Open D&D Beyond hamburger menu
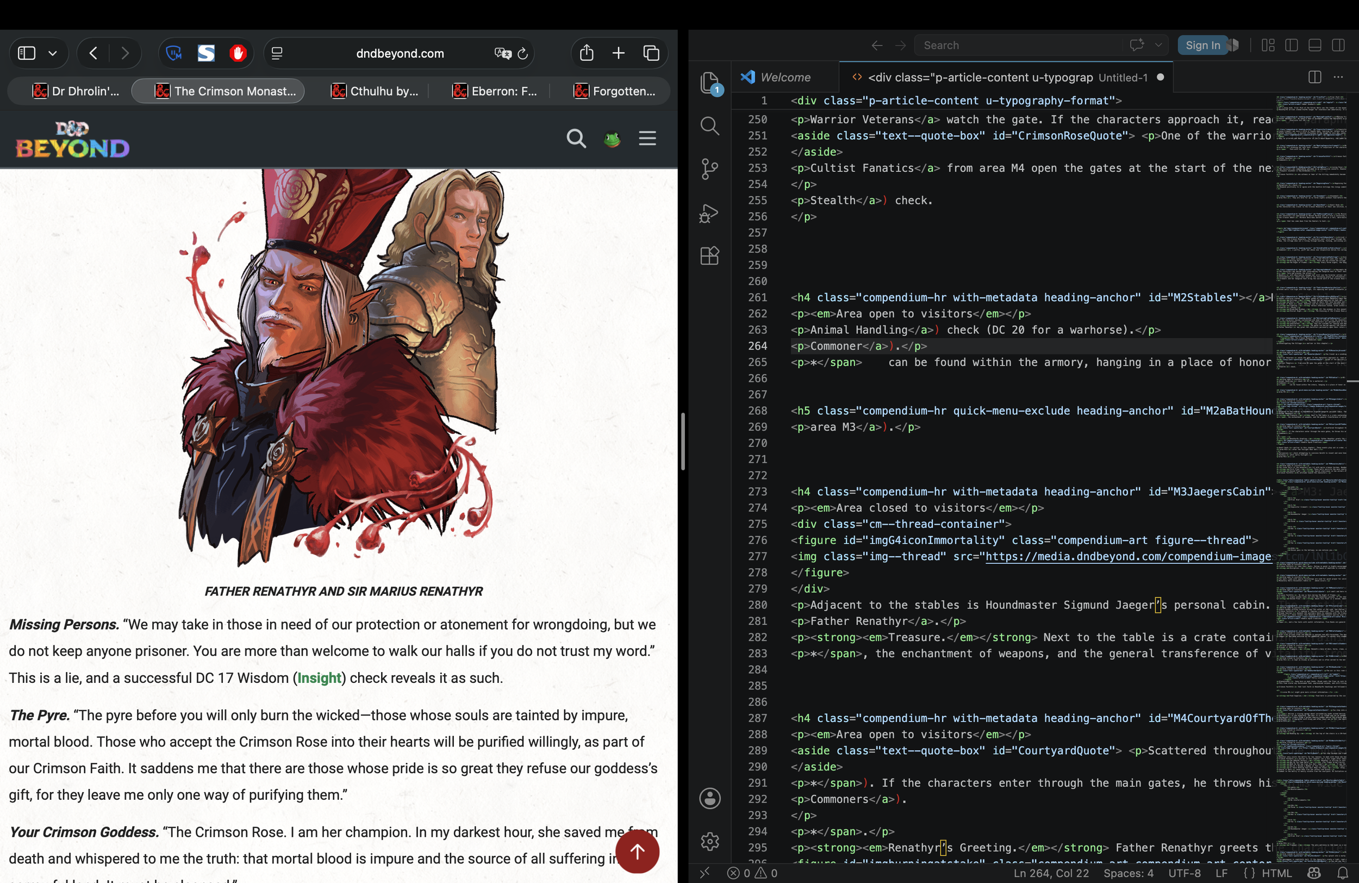 [x=647, y=138]
